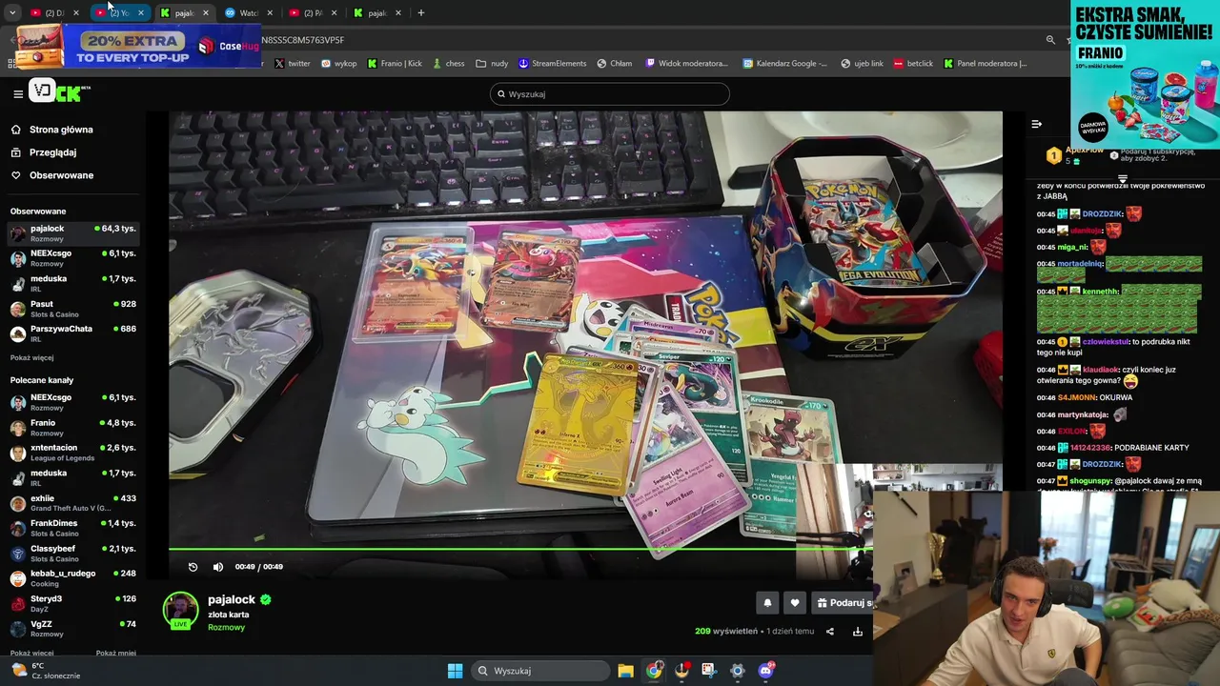Image resolution: width=1220 pixels, height=686 pixels.
Task: Open File Explorer from taskbar
Action: point(625,671)
